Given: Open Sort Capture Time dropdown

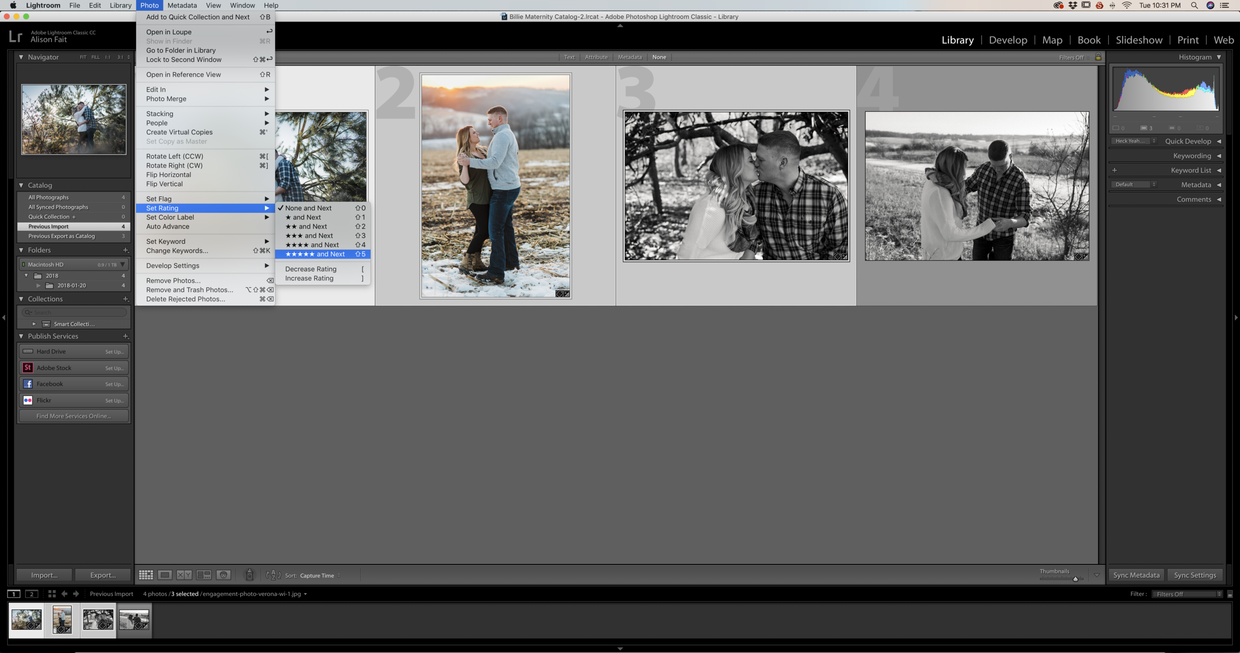Looking at the screenshot, I should (320, 575).
